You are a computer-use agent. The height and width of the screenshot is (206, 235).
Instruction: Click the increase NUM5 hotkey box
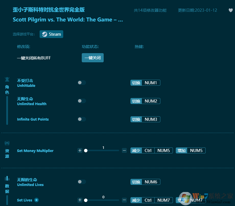tap(191, 151)
